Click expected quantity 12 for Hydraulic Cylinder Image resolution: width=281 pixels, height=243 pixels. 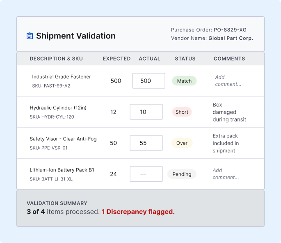(x=113, y=112)
